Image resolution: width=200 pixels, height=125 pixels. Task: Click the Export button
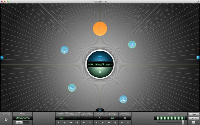193,114
